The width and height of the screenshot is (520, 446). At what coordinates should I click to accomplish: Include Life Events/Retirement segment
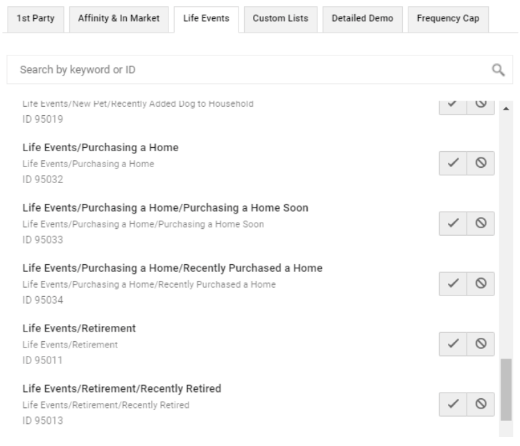point(453,343)
